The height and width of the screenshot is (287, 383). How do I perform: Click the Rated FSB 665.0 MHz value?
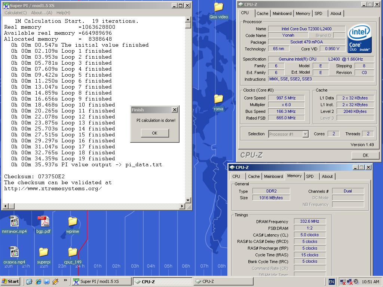click(286, 118)
